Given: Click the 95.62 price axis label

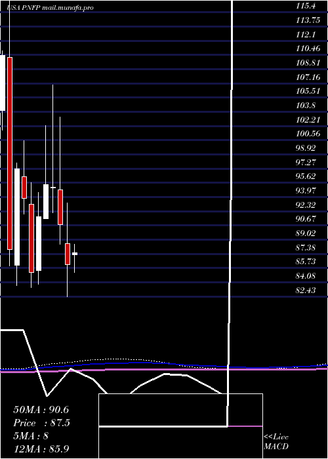Looking at the screenshot, I should point(306,176).
